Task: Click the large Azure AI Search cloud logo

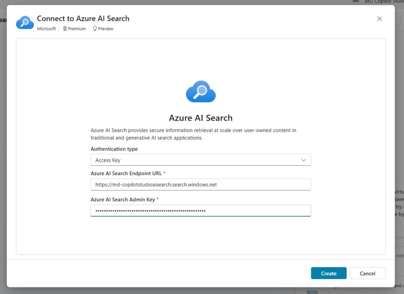Action: pos(201,92)
